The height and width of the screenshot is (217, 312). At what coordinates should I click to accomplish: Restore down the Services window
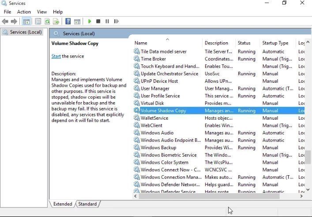[284, 3]
